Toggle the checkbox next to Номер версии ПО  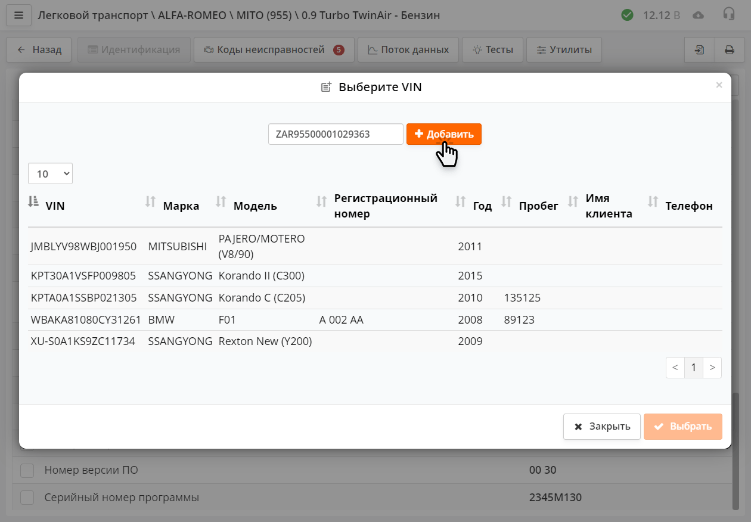click(x=27, y=470)
